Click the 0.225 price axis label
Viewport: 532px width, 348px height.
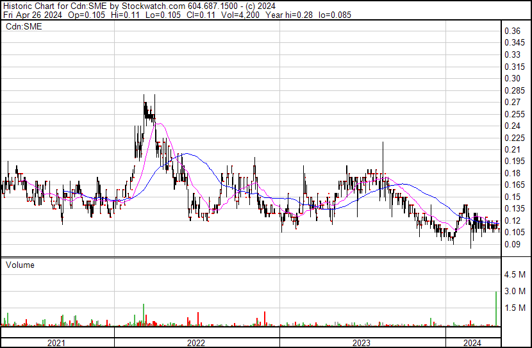pyautogui.click(x=515, y=138)
